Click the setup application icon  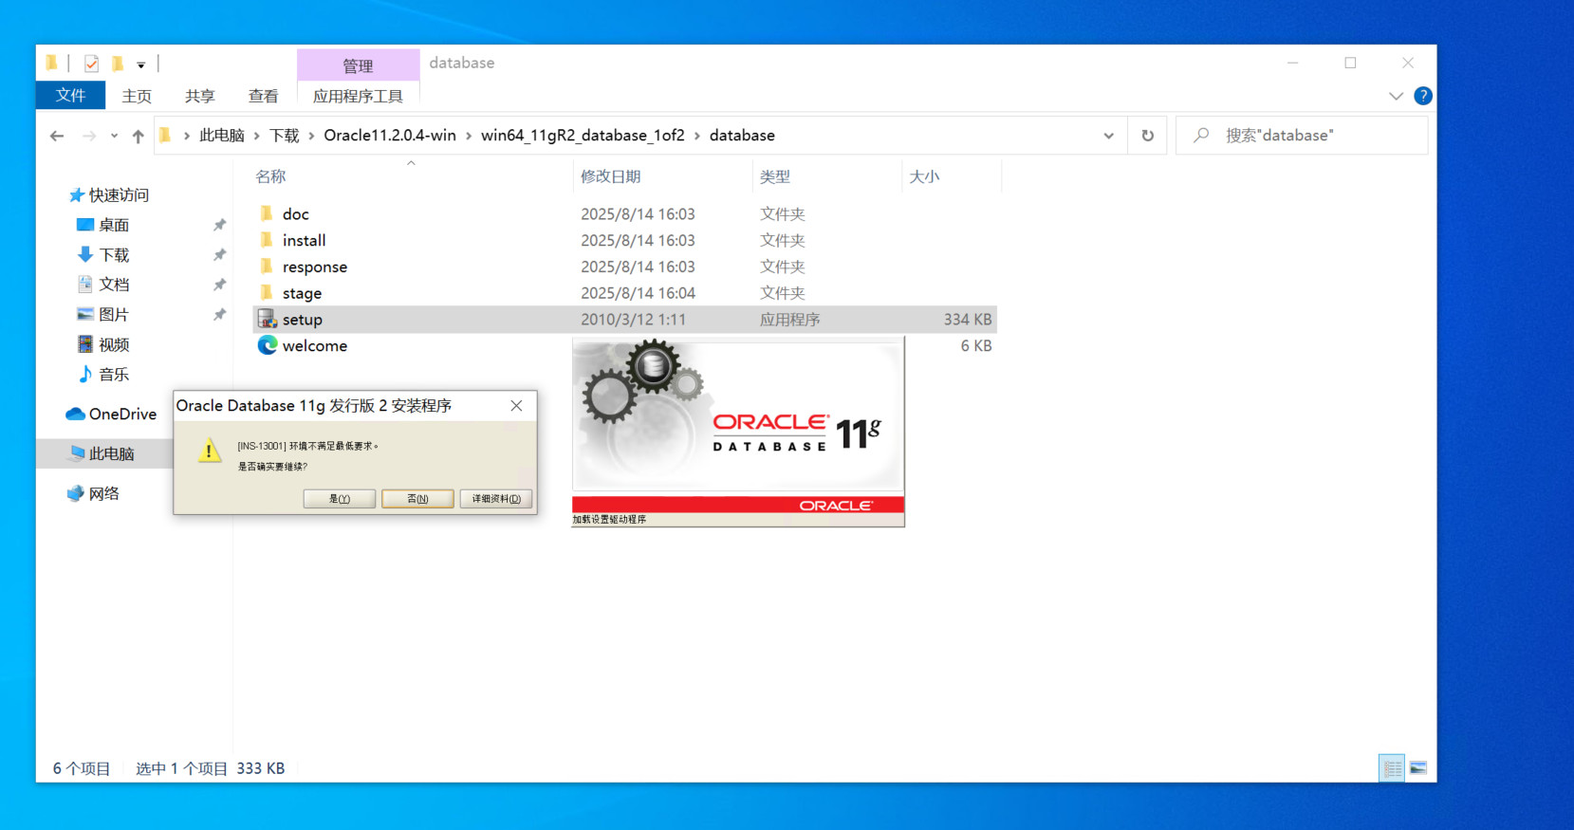tap(268, 320)
